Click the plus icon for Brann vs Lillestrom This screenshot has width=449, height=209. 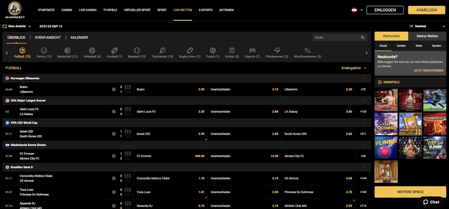pyautogui.click(x=114, y=89)
